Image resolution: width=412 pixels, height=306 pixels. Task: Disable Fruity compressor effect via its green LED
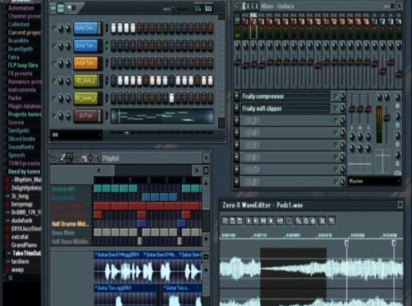[336, 96]
